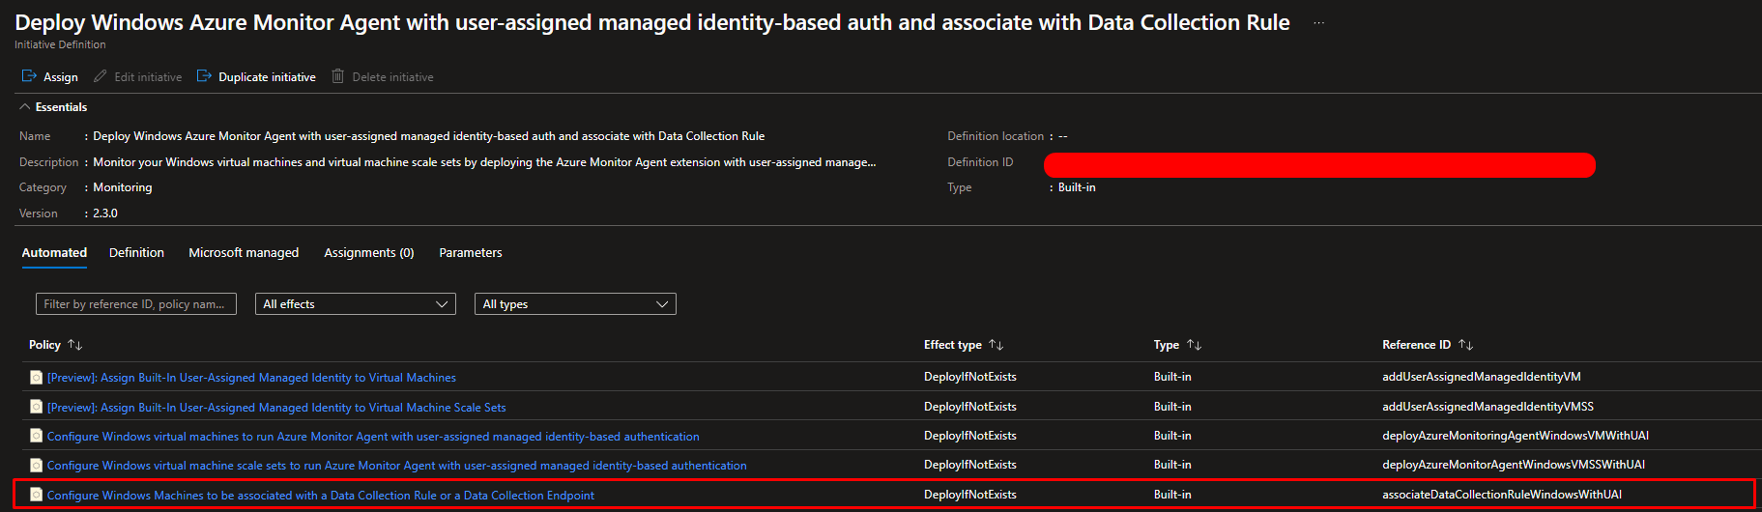Switch to the Parameters tab
1762x512 pixels.
pos(470,253)
